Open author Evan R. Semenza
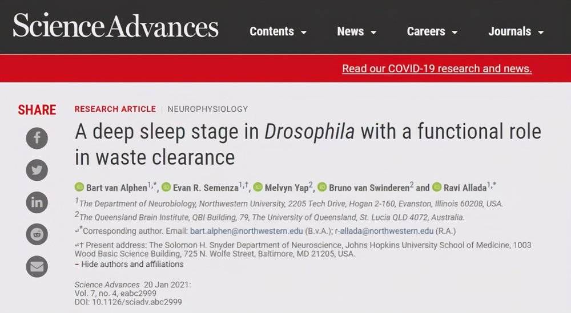 coord(206,188)
